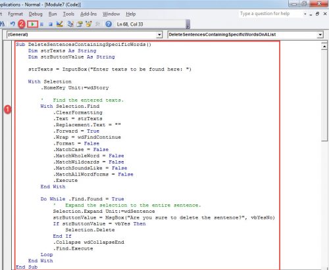The image size is (329, 270).
Task: Open the help search box dropdown arrow
Action: click(305, 14)
